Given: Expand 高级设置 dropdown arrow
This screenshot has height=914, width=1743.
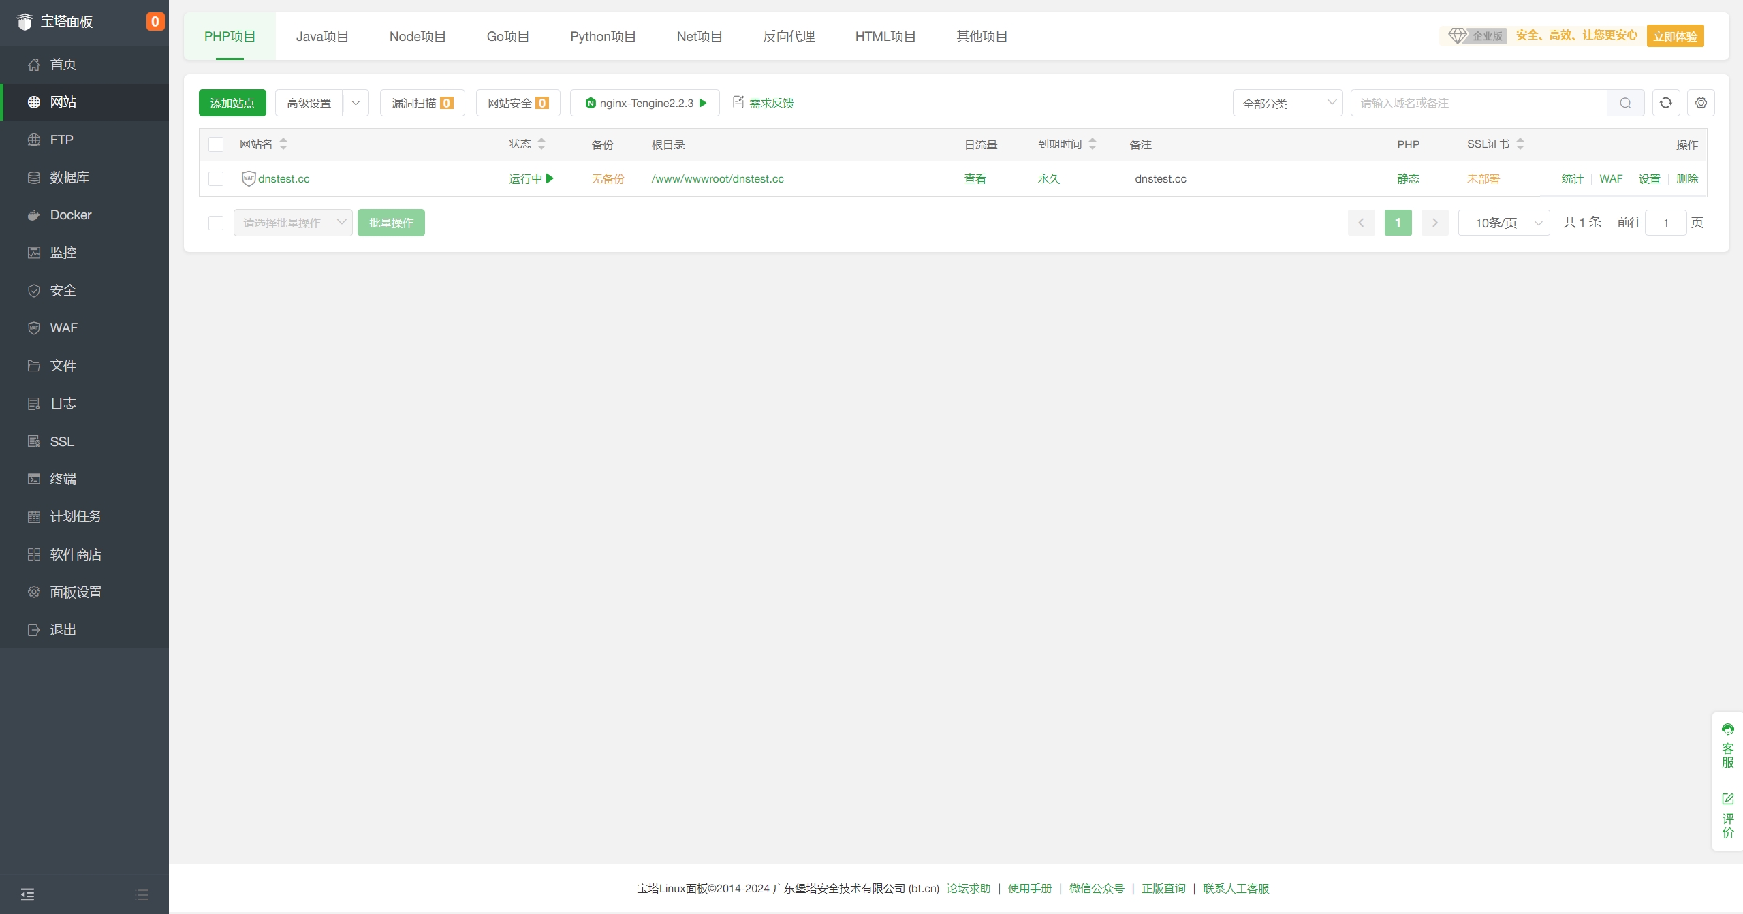Looking at the screenshot, I should click(x=356, y=103).
